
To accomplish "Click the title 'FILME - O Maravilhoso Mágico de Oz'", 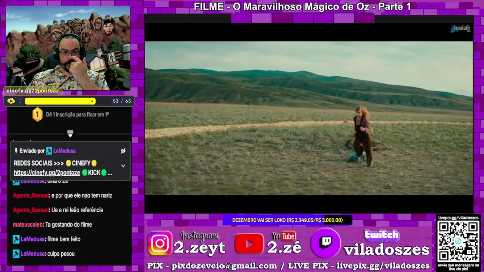I will coord(302,6).
